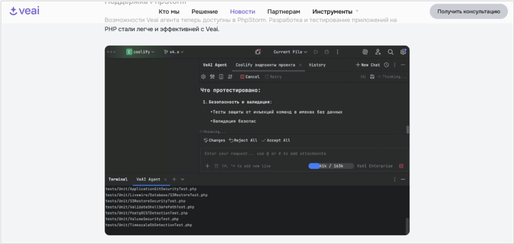Image resolution: width=514 pixels, height=244 pixels.
Task: Open Current File run configuration dropdown
Action: 290,52
